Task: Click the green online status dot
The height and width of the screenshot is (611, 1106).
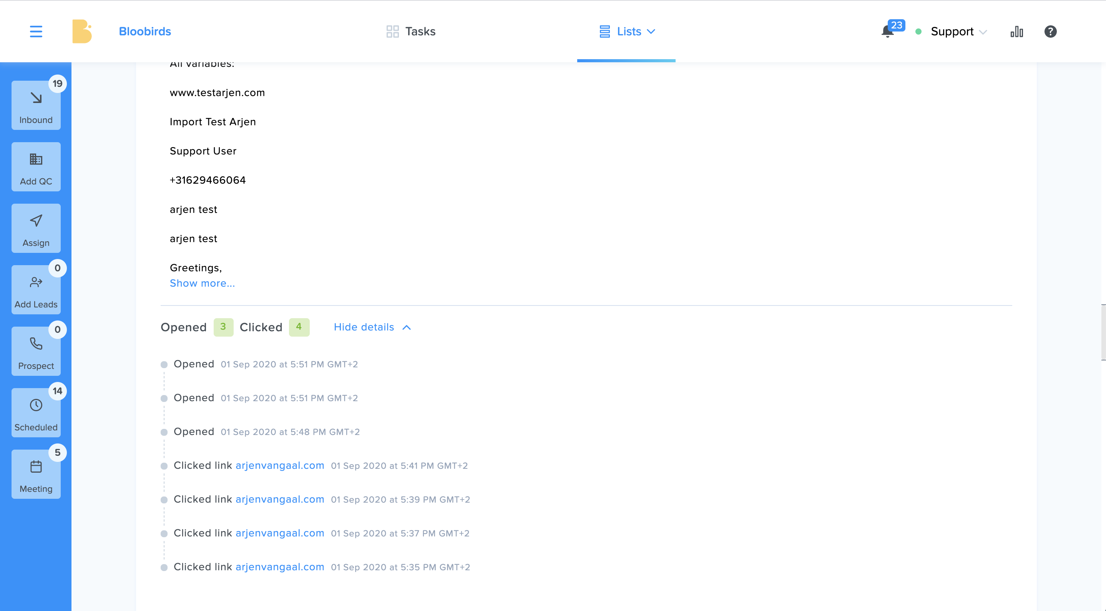Action: coord(918,32)
